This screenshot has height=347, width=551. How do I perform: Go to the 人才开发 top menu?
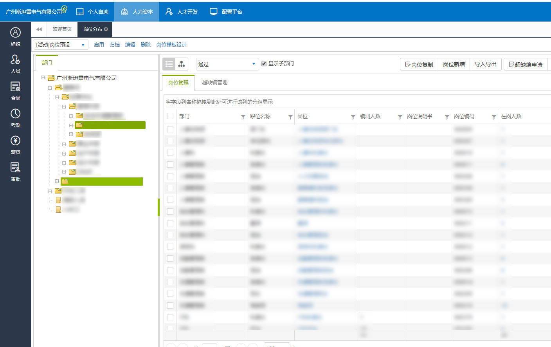click(182, 12)
